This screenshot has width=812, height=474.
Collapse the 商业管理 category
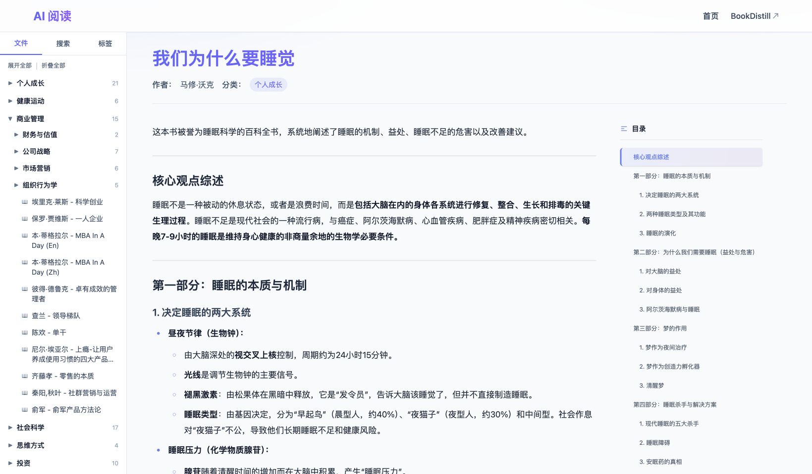10,119
